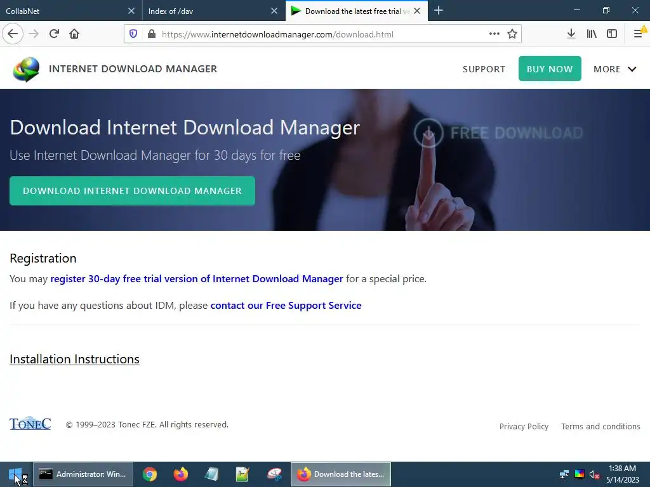Show tracking protection shield info
Viewport: 650px width, 487px height.
[133, 34]
